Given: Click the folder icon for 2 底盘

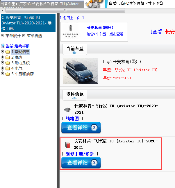Looking at the screenshot, I should [8, 57].
